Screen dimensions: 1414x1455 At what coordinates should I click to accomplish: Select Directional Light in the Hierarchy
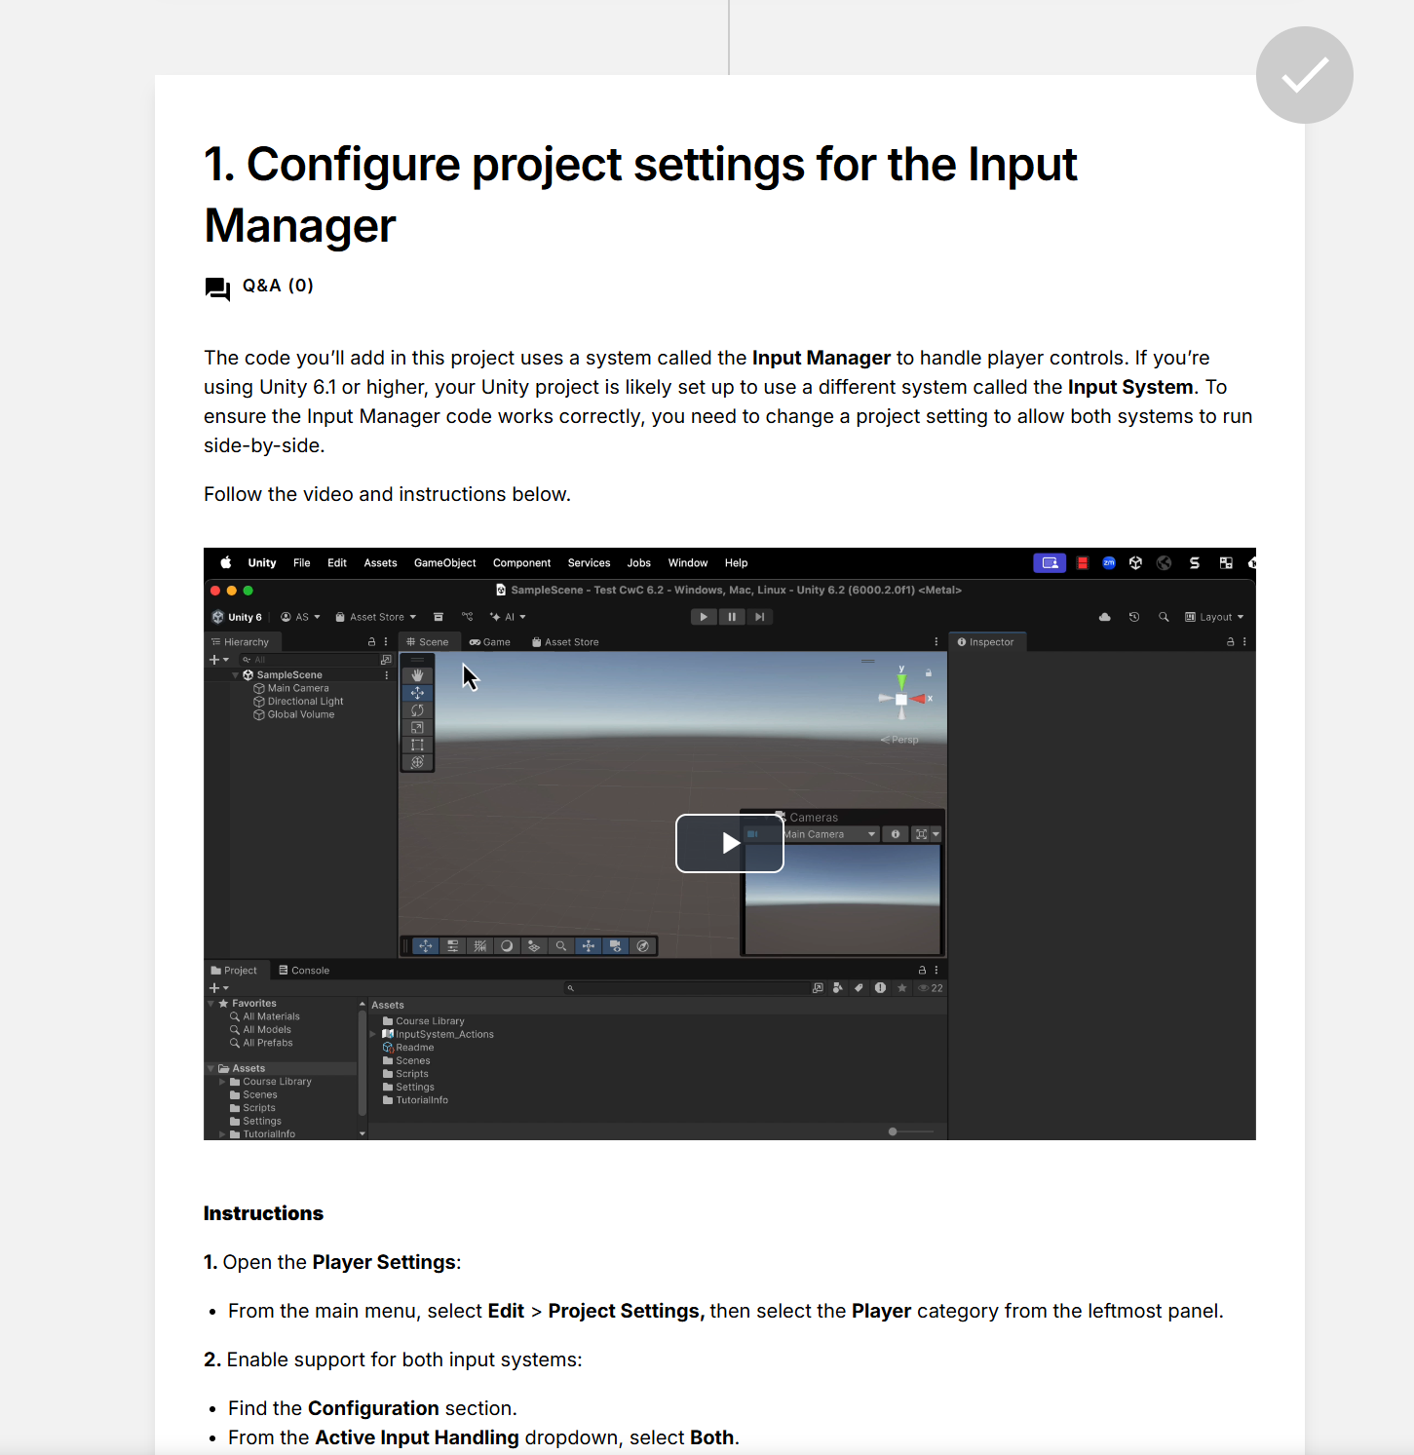(x=305, y=702)
